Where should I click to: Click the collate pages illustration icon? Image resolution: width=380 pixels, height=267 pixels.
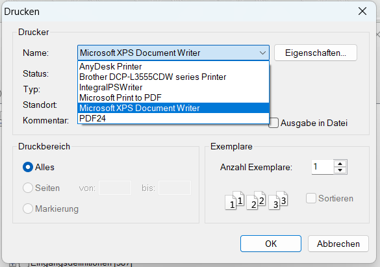tap(257, 200)
